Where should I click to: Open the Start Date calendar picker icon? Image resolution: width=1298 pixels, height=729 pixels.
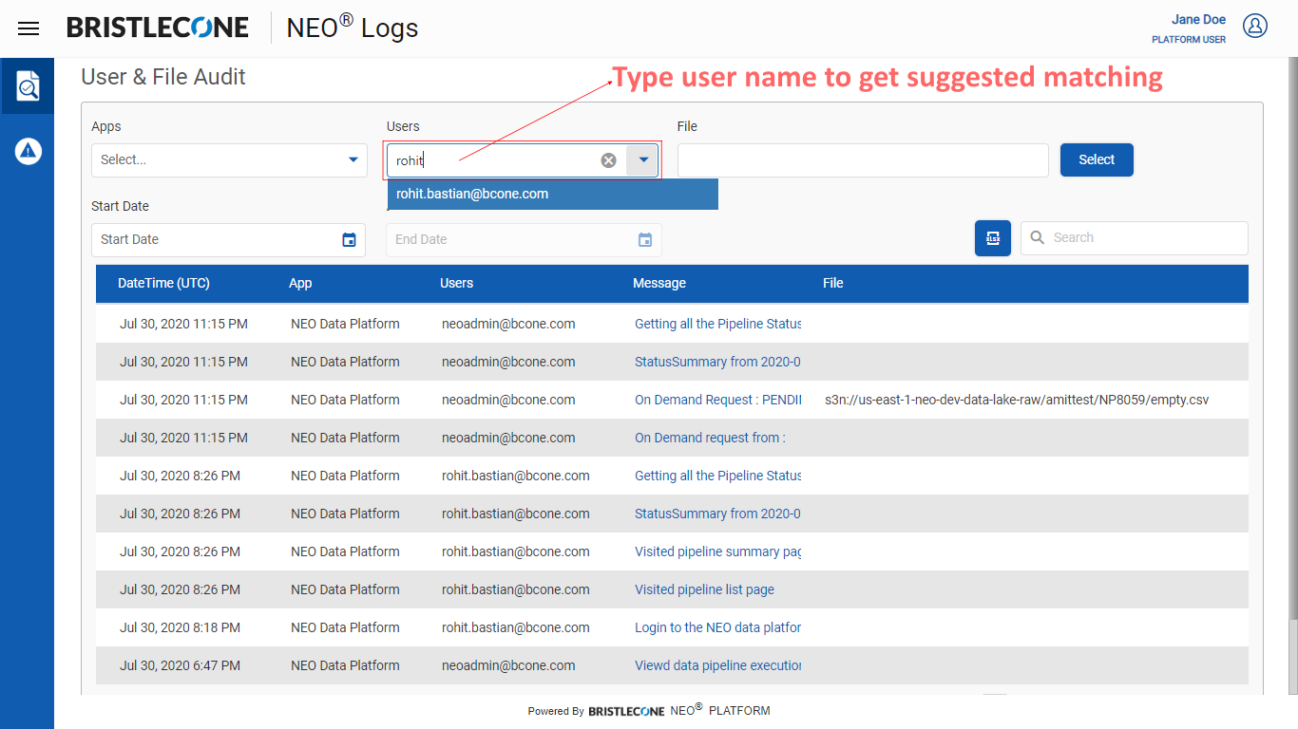(349, 239)
